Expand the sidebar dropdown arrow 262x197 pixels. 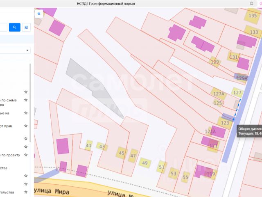point(27,50)
